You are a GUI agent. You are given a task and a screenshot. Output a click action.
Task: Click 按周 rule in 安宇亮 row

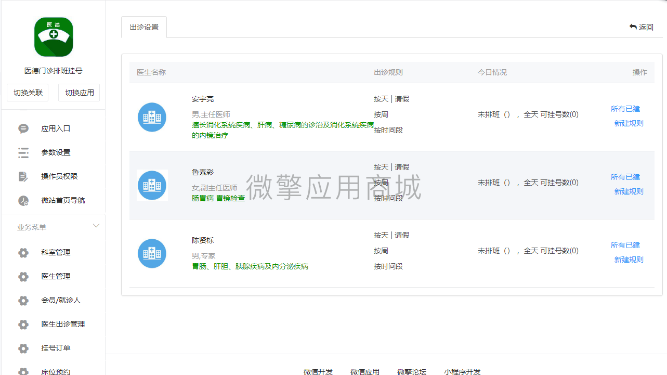click(x=381, y=114)
